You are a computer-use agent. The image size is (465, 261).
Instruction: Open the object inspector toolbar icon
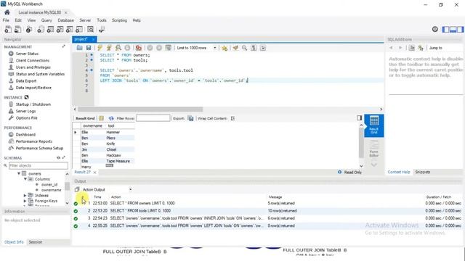pos(29,29)
